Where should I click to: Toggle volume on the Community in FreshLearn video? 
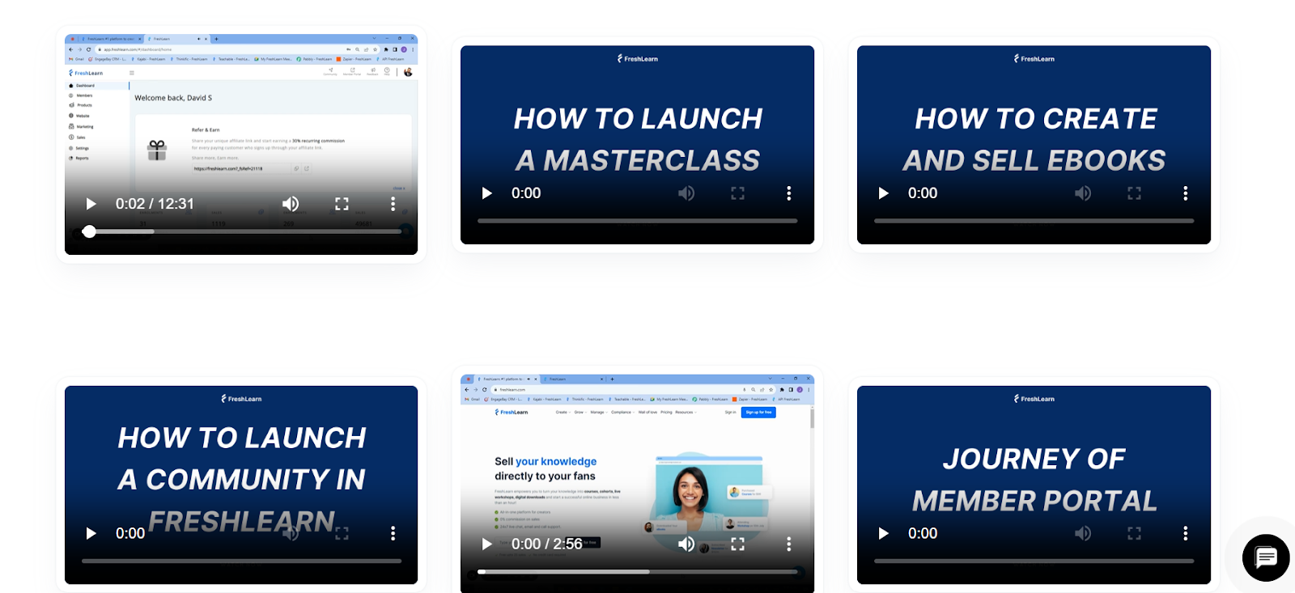click(291, 533)
